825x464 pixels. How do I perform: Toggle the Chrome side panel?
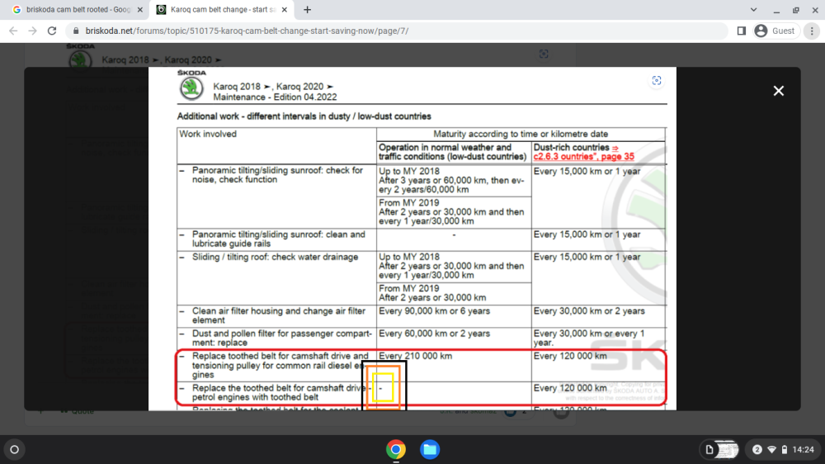742,31
